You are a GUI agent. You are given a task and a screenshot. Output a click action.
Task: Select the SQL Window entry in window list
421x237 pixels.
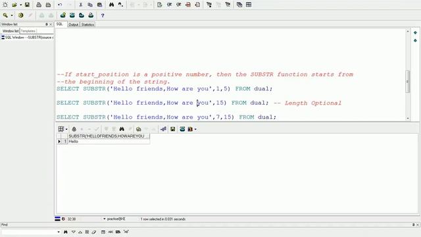[x=27, y=38]
